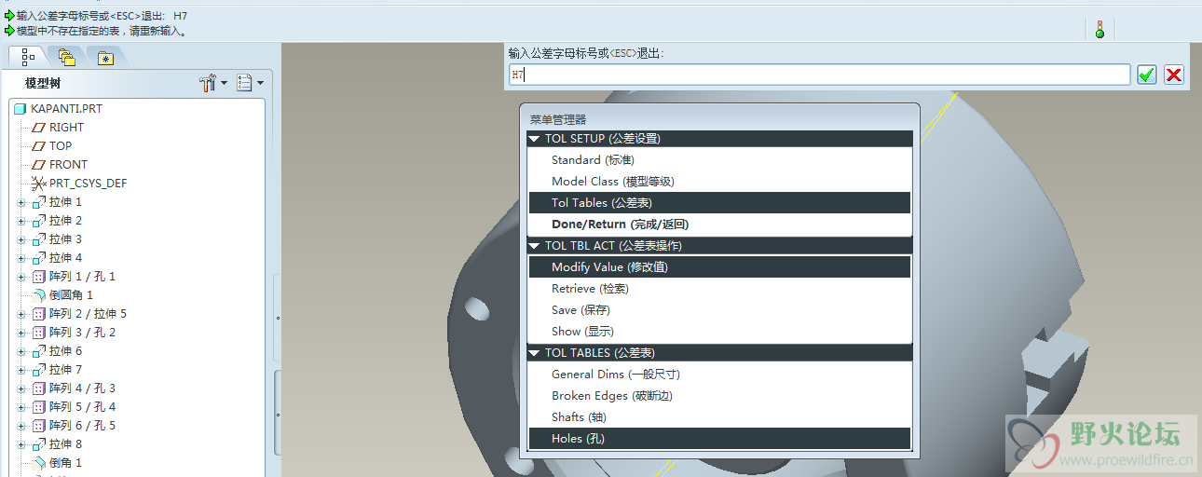1202x477 pixels.
Task: Select the TOP datum plane
Action: [61, 145]
